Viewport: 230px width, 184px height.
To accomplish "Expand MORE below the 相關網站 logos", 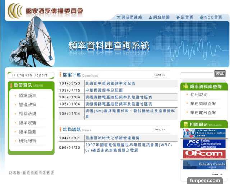I will (217, 174).
